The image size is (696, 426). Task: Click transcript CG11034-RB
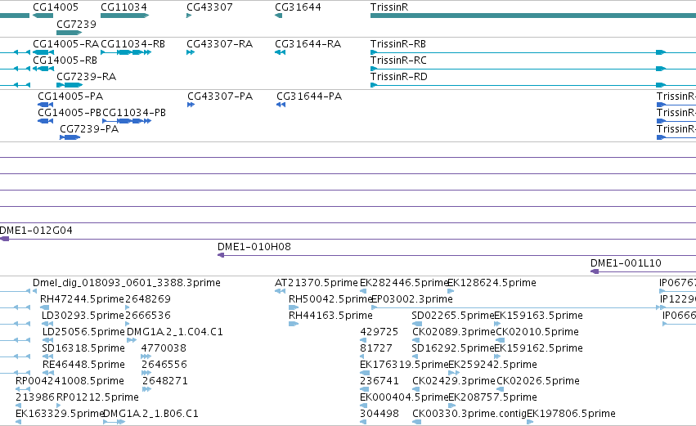(126, 52)
